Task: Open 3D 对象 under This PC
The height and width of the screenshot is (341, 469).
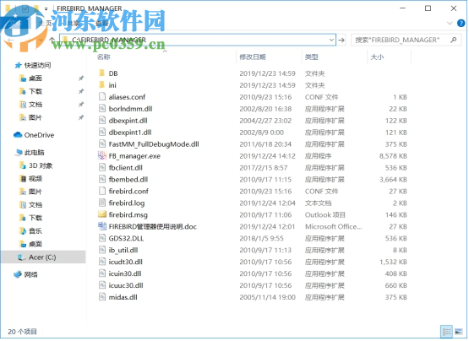Action: [x=41, y=165]
